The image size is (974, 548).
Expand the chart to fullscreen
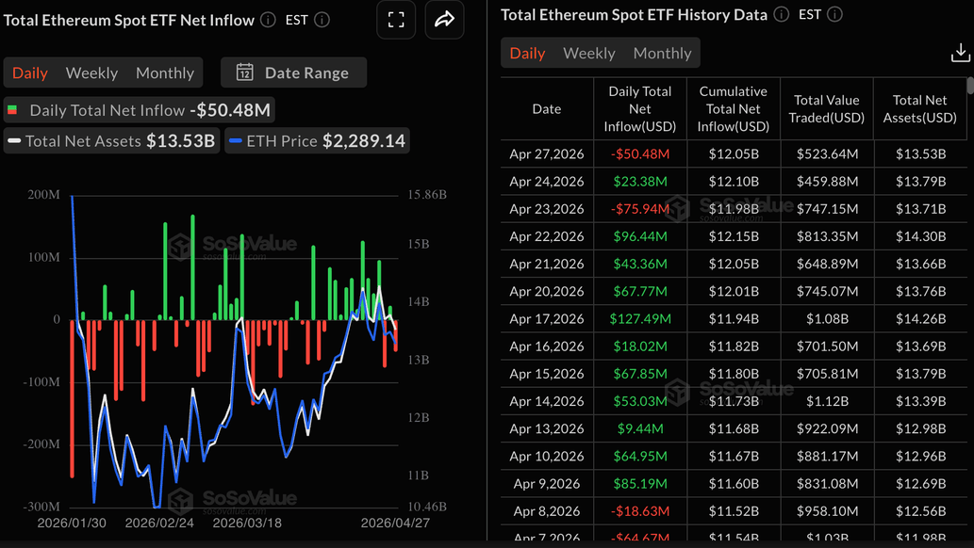tap(396, 19)
